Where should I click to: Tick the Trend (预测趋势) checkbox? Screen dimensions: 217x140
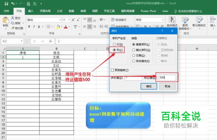point(113,70)
